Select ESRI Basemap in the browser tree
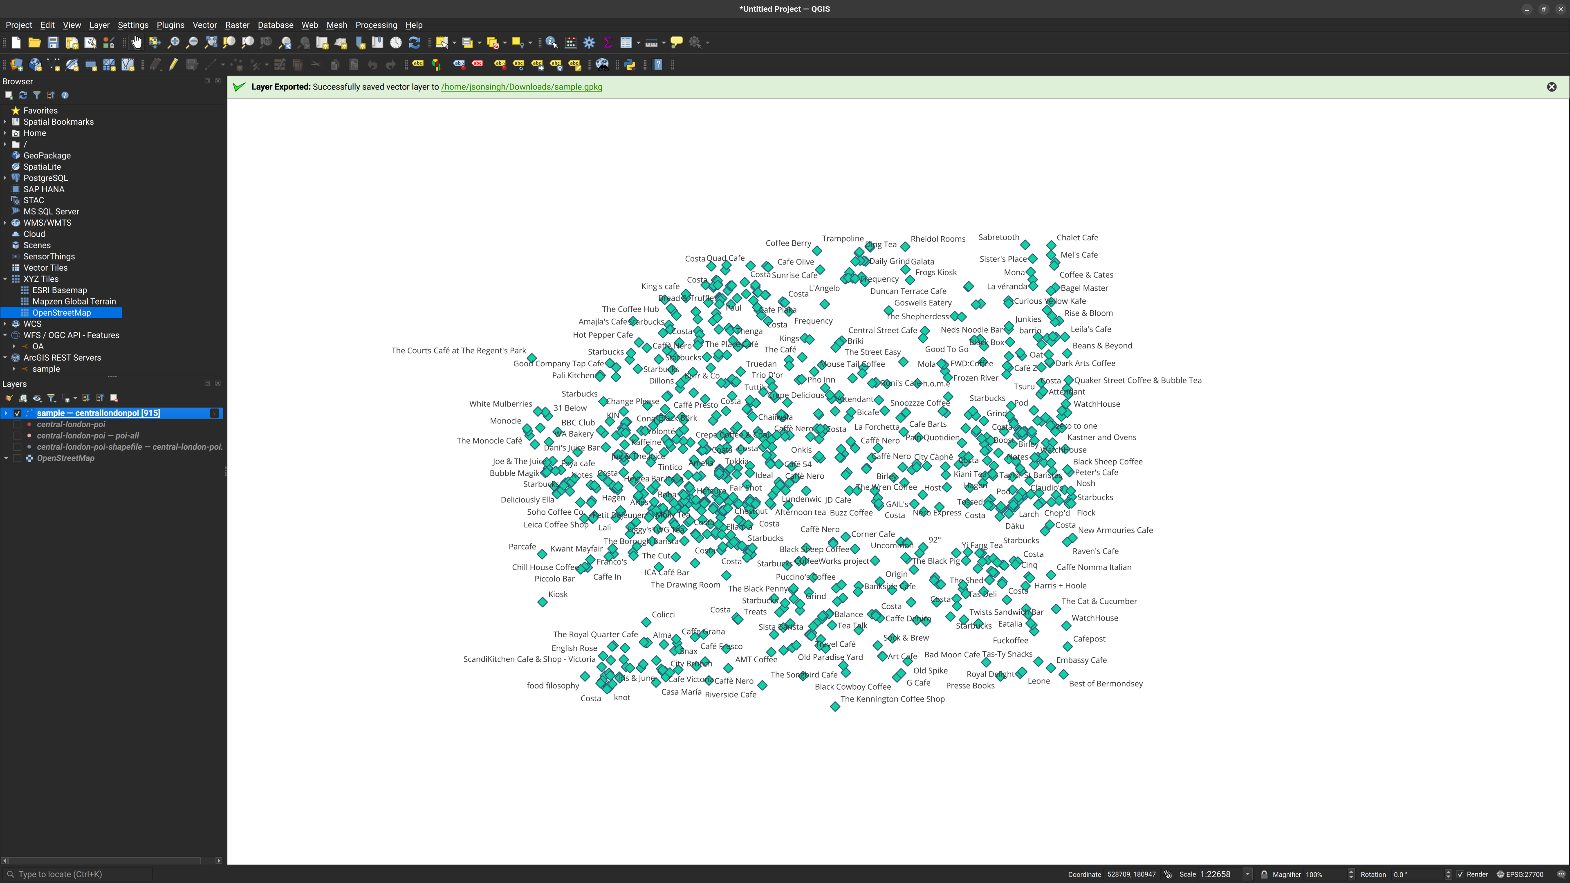The height and width of the screenshot is (883, 1570). 60,291
